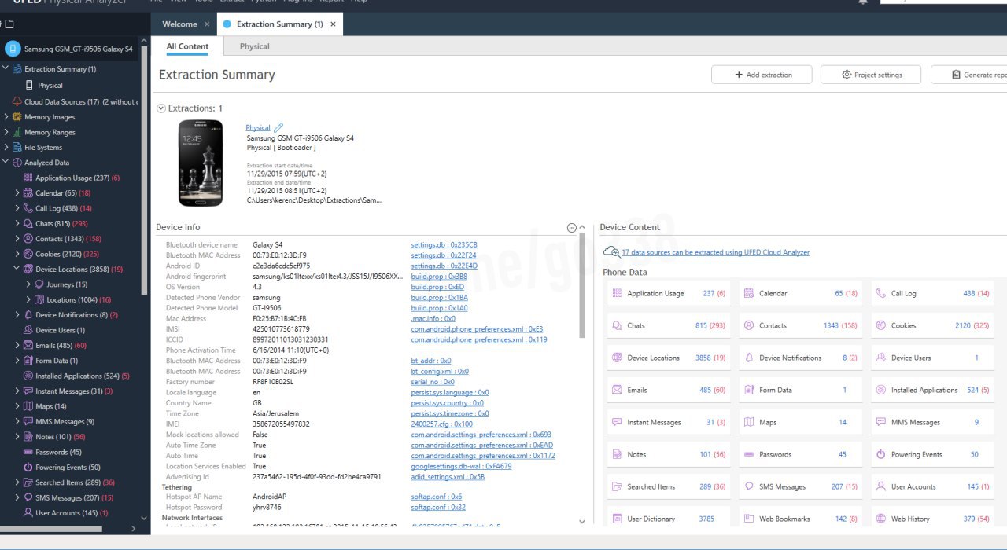Click the Web Bookmarks icon in Phone Data

(x=750, y=519)
